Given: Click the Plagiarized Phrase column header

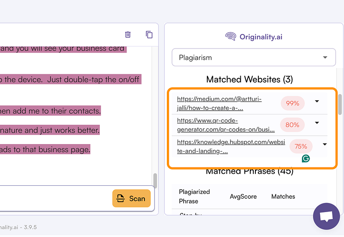Looking at the screenshot, I should click(194, 197).
